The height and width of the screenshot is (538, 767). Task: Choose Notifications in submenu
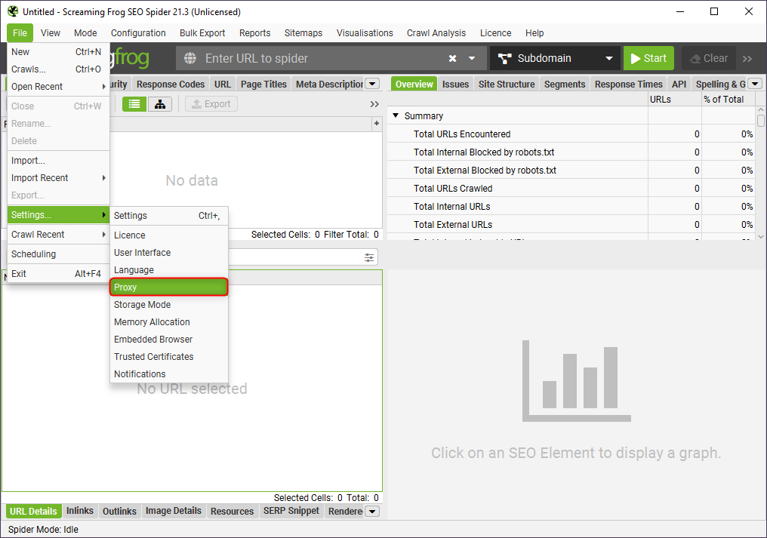(169, 374)
